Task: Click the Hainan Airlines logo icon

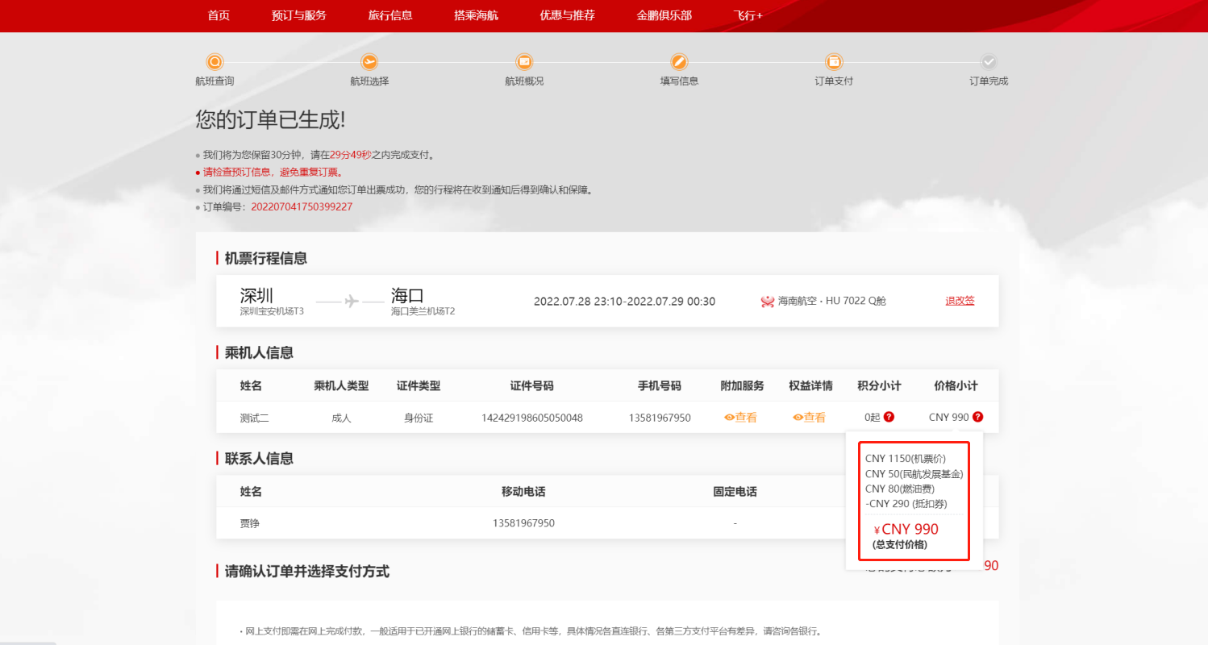Action: click(768, 302)
